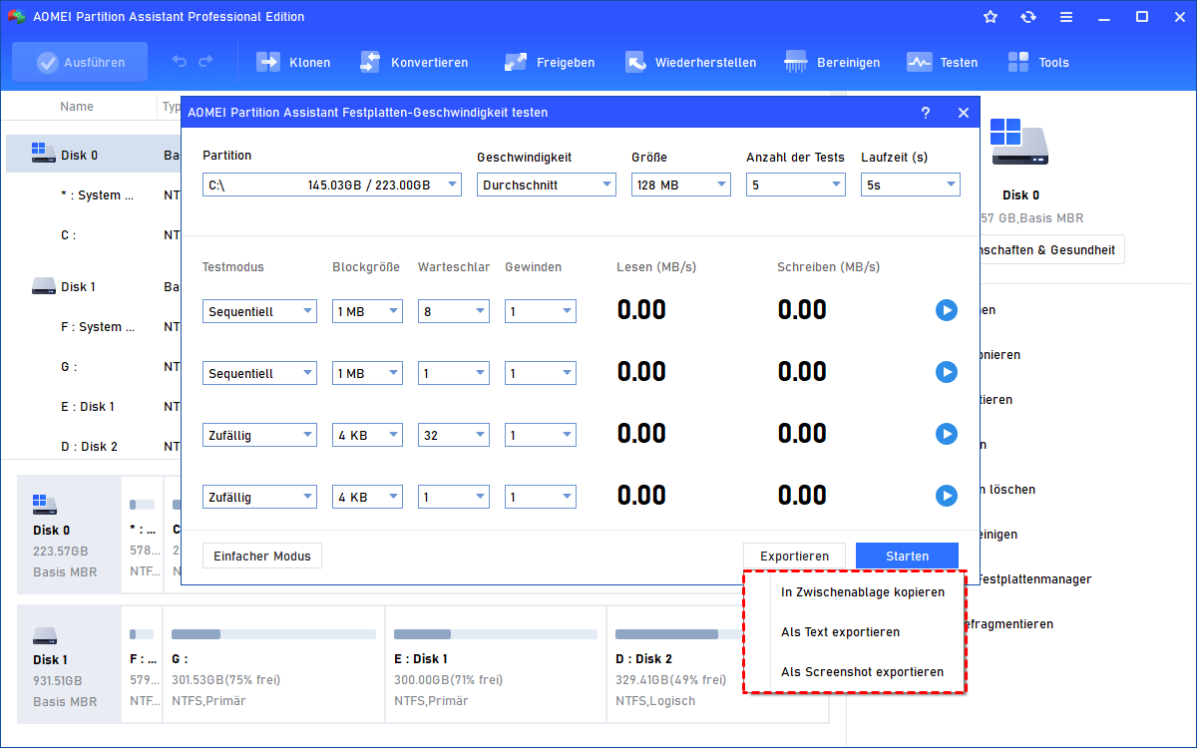
Task: Open Testmodus dropdown in first test row
Action: coord(259,311)
